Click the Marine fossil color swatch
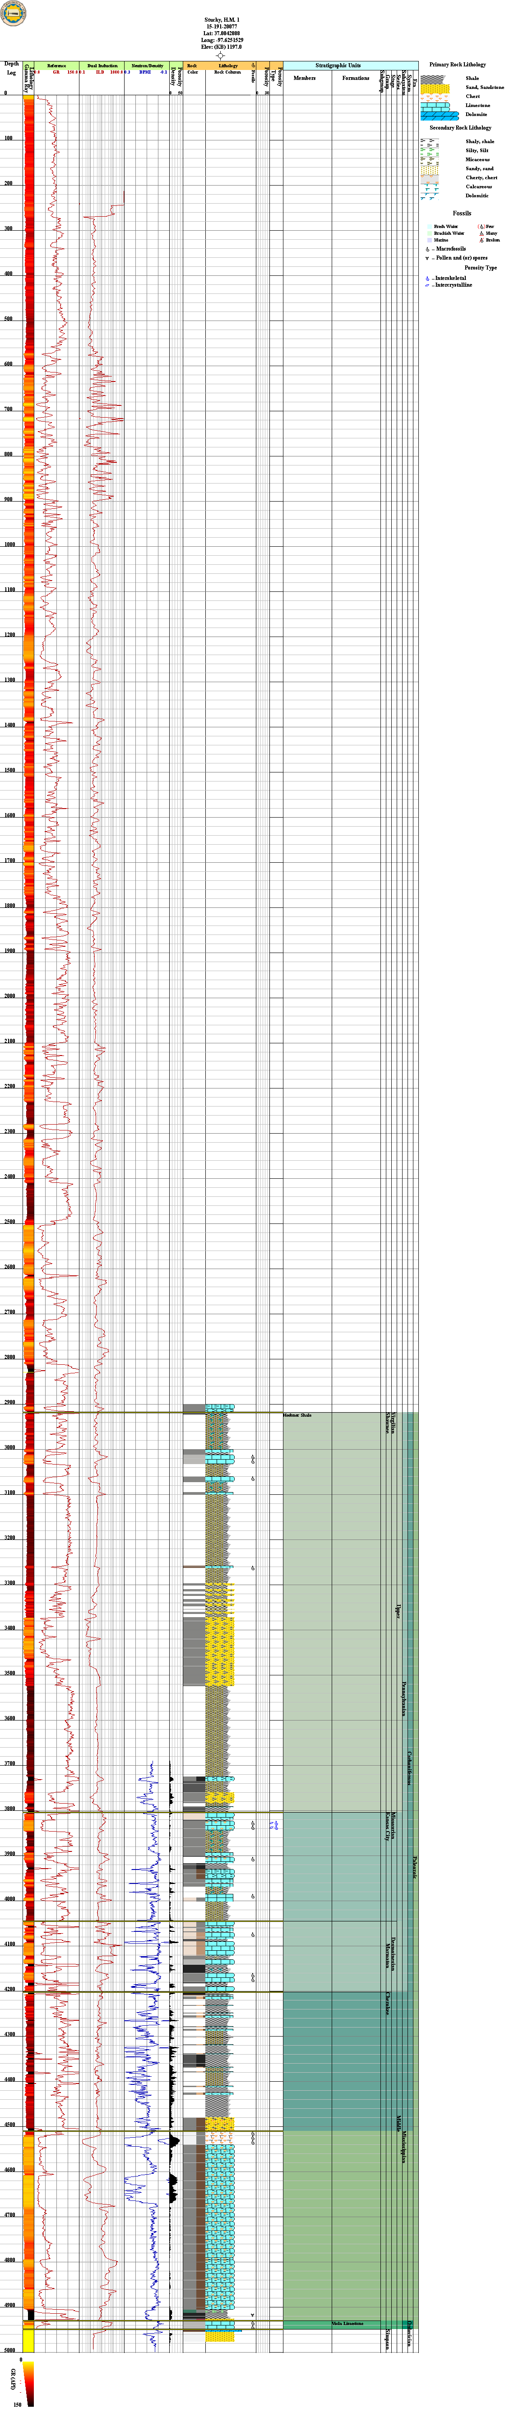This screenshot has height=2409, width=505. coord(430,240)
